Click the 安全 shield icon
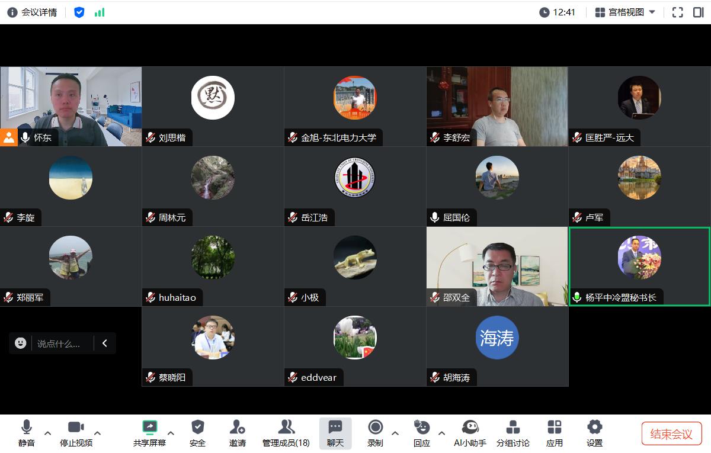This screenshot has width=711, height=453. click(x=197, y=428)
